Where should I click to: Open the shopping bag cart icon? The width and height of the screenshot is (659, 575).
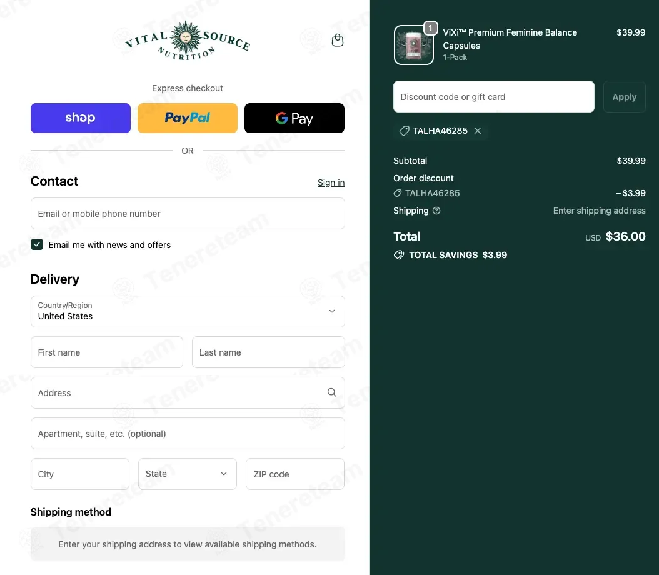[x=338, y=41]
